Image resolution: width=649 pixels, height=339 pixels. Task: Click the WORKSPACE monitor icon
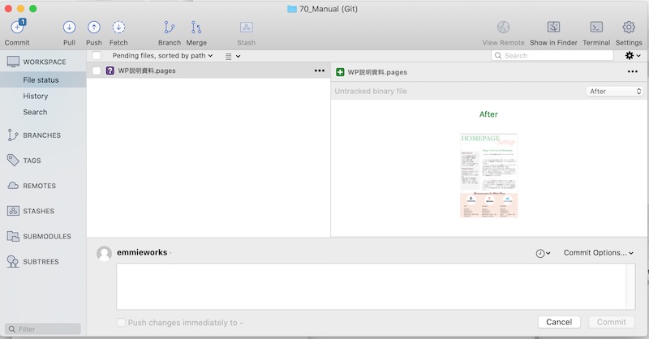(x=13, y=62)
